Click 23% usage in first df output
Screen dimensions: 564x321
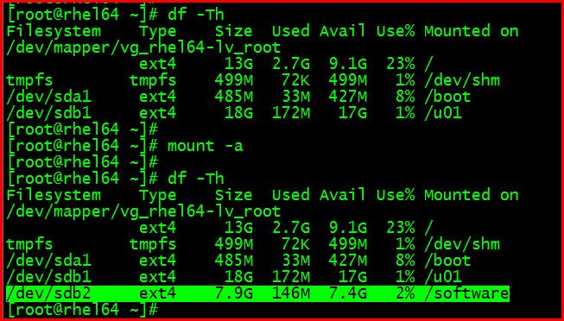tap(401, 65)
